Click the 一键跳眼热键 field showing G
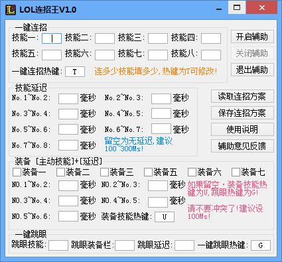This screenshot has height=262, width=282. pyautogui.click(x=261, y=245)
